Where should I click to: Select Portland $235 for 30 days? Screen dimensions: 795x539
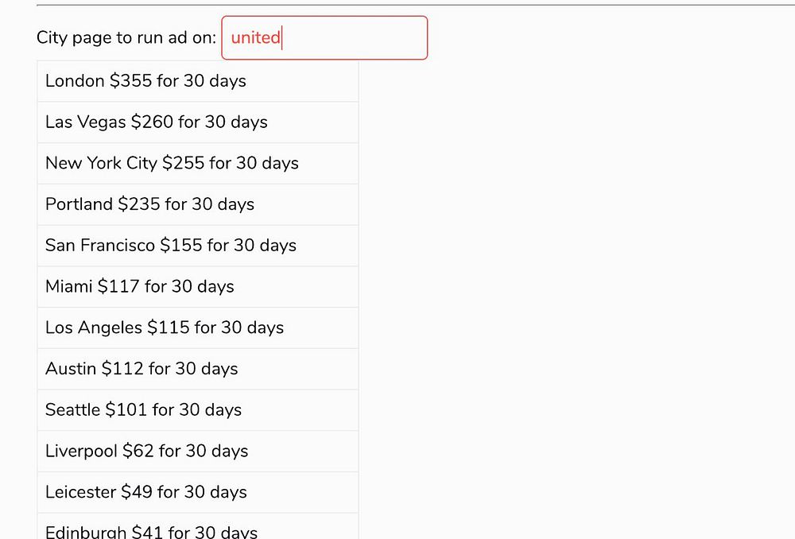point(197,204)
